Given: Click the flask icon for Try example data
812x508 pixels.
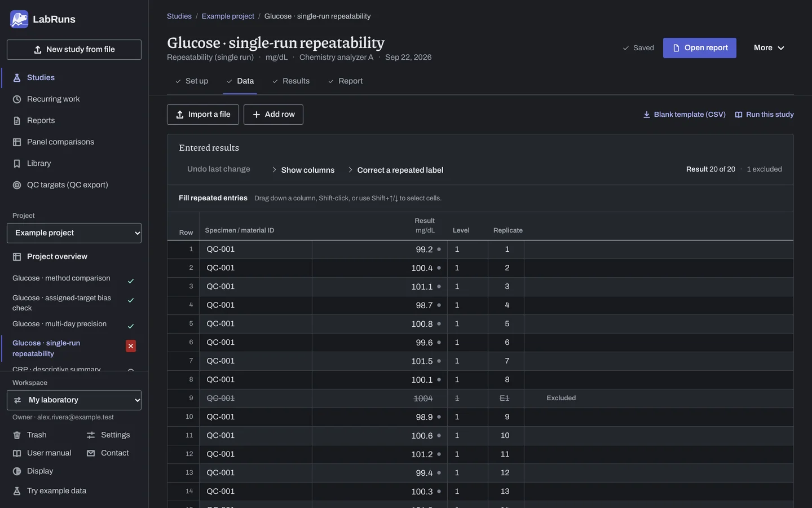Looking at the screenshot, I should click(17, 491).
